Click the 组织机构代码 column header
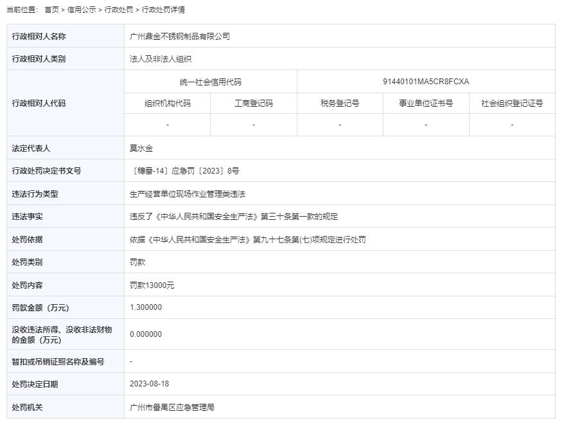 [x=168, y=104]
